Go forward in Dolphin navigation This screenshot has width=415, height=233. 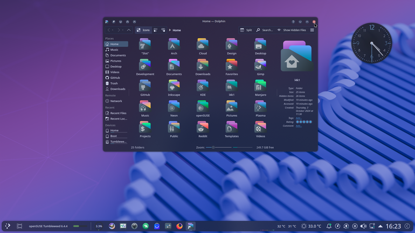[119, 30]
